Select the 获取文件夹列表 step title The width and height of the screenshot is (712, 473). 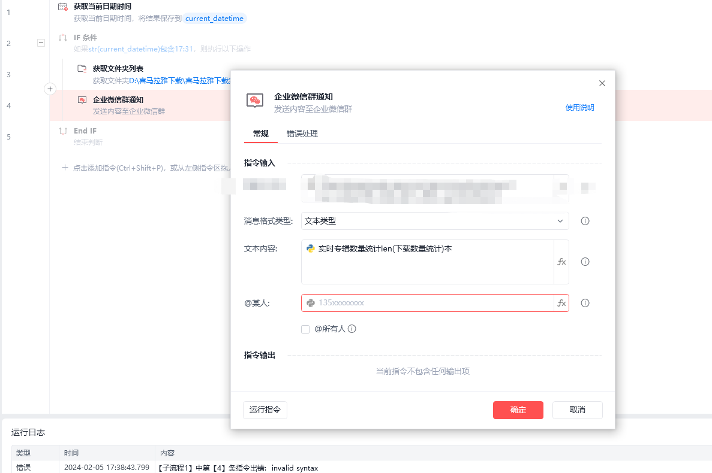[118, 69]
